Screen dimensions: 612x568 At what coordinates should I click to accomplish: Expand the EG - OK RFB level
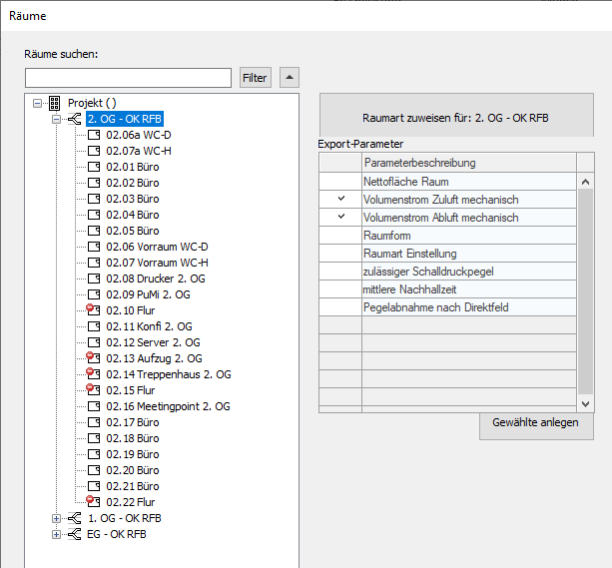pos(56,534)
